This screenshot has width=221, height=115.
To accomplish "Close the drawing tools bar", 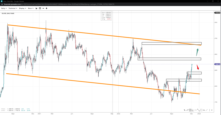I will pos(212,110).
